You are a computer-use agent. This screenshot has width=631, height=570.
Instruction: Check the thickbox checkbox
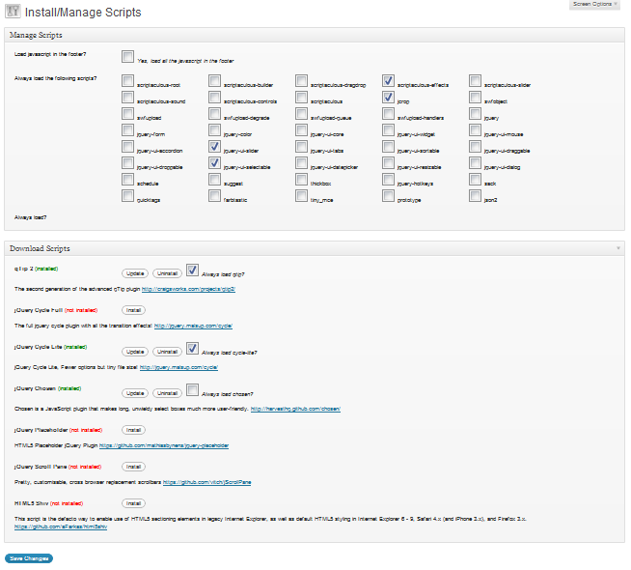(x=301, y=180)
